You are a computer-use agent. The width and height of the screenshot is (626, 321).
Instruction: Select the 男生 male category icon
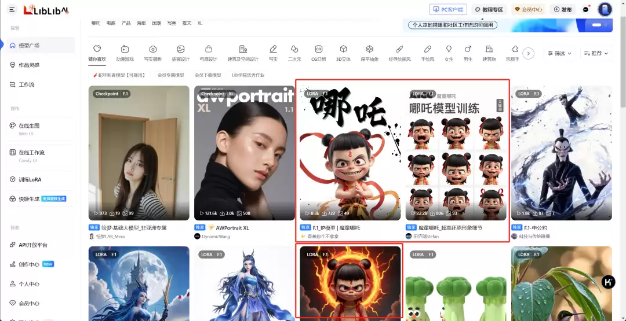468,53
